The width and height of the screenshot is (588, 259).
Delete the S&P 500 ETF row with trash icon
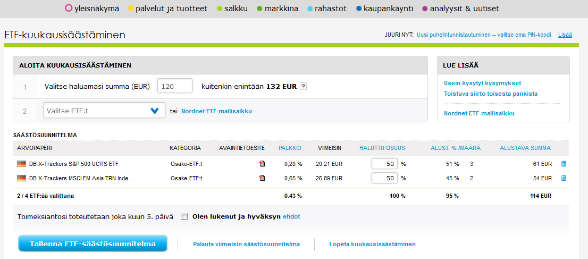pos(563,164)
